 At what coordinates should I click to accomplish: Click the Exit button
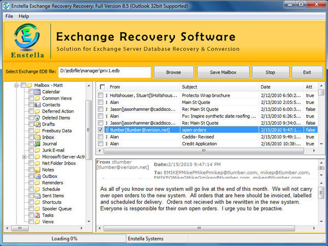(307, 72)
